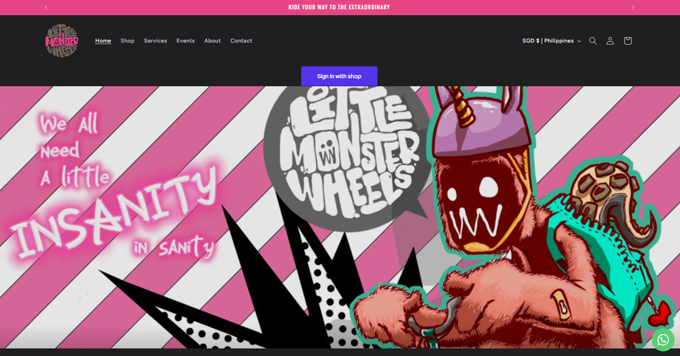The height and width of the screenshot is (356, 680).
Task: Click the Little Monster Wheels header logo
Action: [62, 41]
